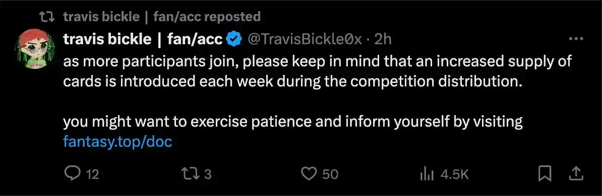Open the three-dot more options menu
Image resolution: width=602 pixels, height=196 pixels.
[576, 39]
